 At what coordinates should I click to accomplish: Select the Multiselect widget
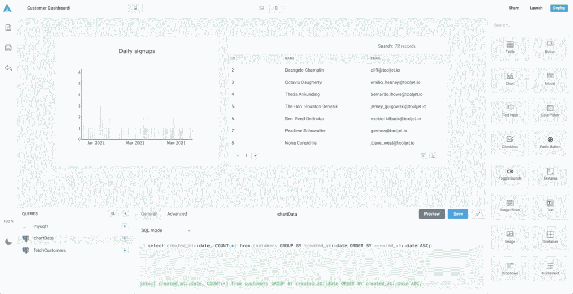click(550, 269)
